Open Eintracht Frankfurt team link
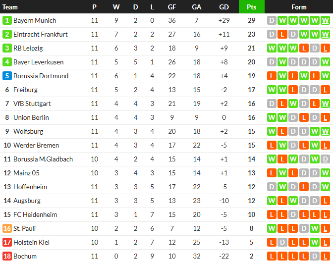The image size is (333, 262). (x=41, y=34)
